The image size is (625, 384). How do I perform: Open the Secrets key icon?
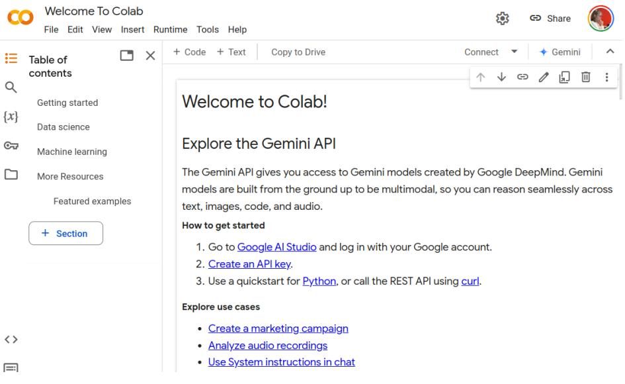(x=11, y=146)
